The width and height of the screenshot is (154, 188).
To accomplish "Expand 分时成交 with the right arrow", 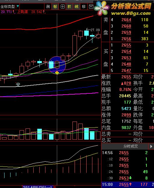I will (x=151, y=146).
